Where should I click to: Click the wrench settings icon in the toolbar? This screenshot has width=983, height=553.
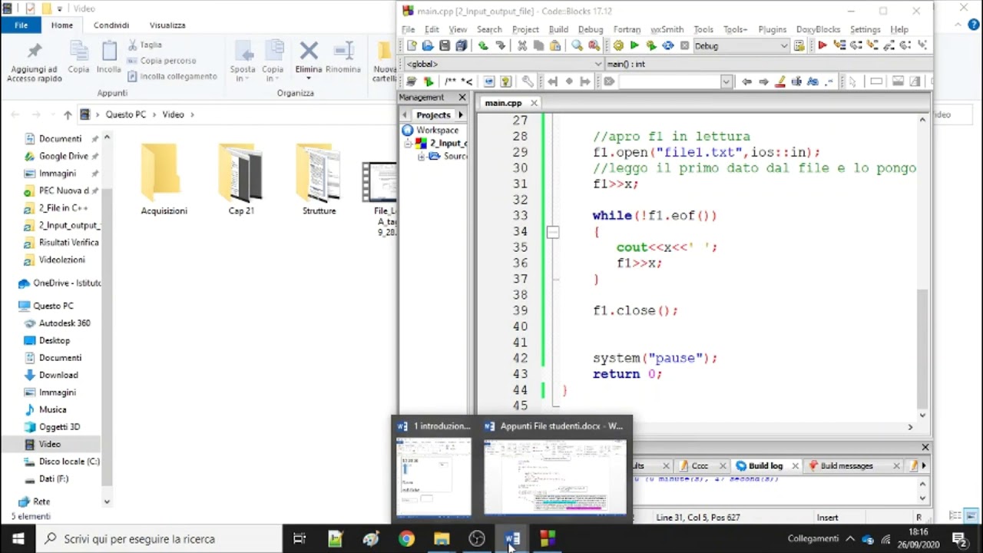pos(528,81)
